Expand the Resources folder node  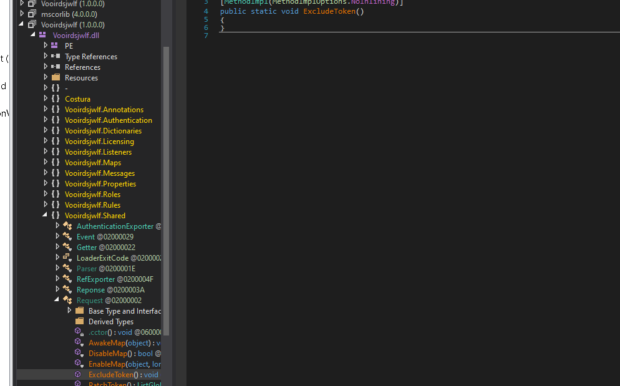[x=46, y=77]
